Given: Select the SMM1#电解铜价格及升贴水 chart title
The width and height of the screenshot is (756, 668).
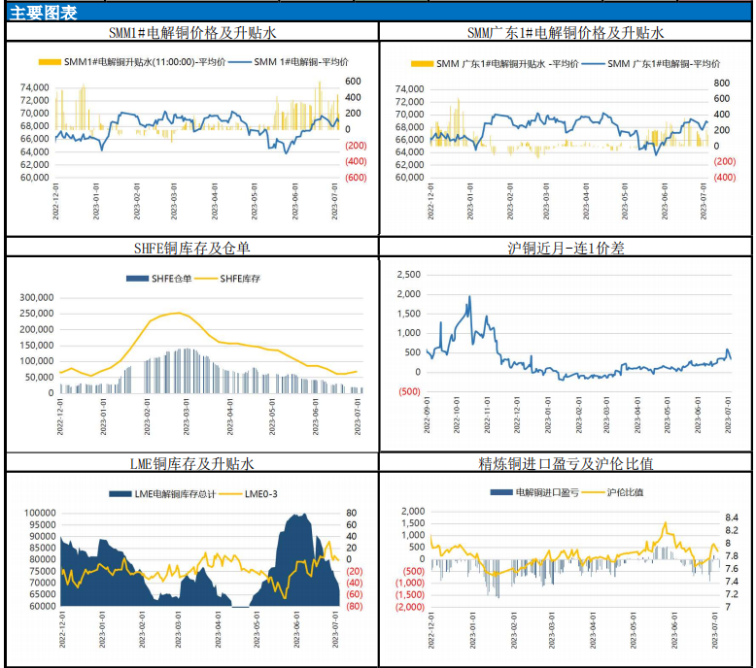Looking at the screenshot, I should tap(191, 32).
